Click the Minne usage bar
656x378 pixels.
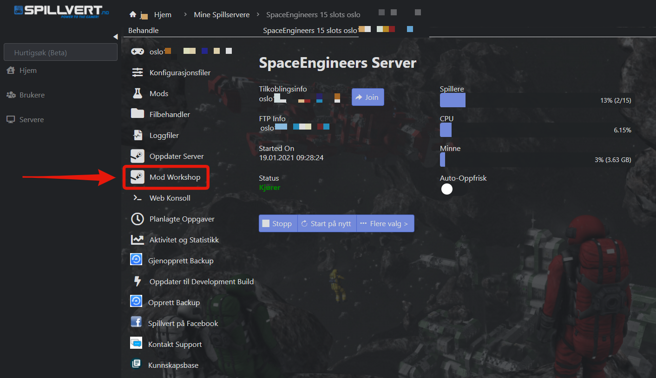point(537,160)
